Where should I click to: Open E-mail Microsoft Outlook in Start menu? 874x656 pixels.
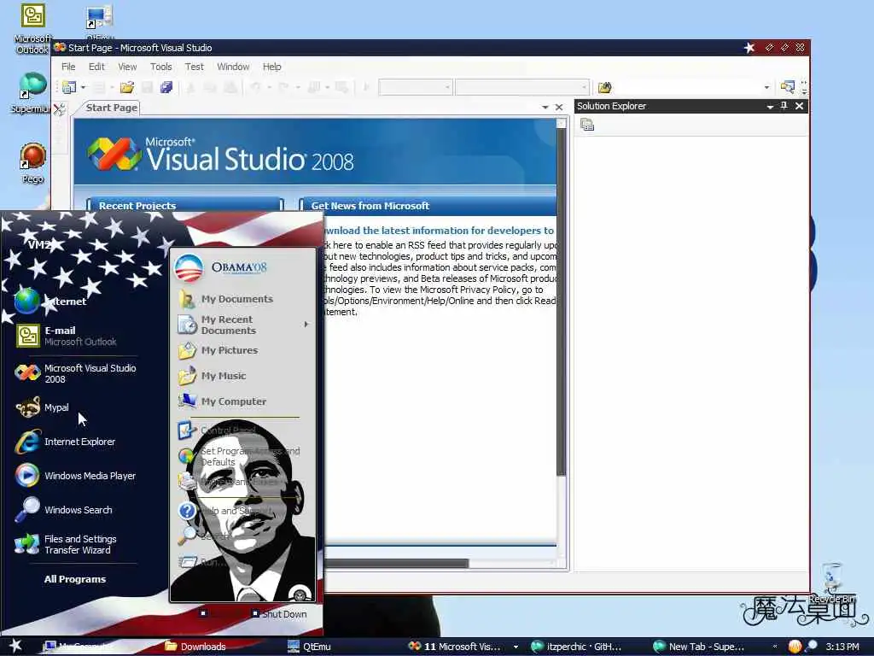67,336
